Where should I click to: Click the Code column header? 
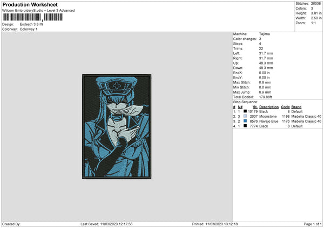coord(285,107)
